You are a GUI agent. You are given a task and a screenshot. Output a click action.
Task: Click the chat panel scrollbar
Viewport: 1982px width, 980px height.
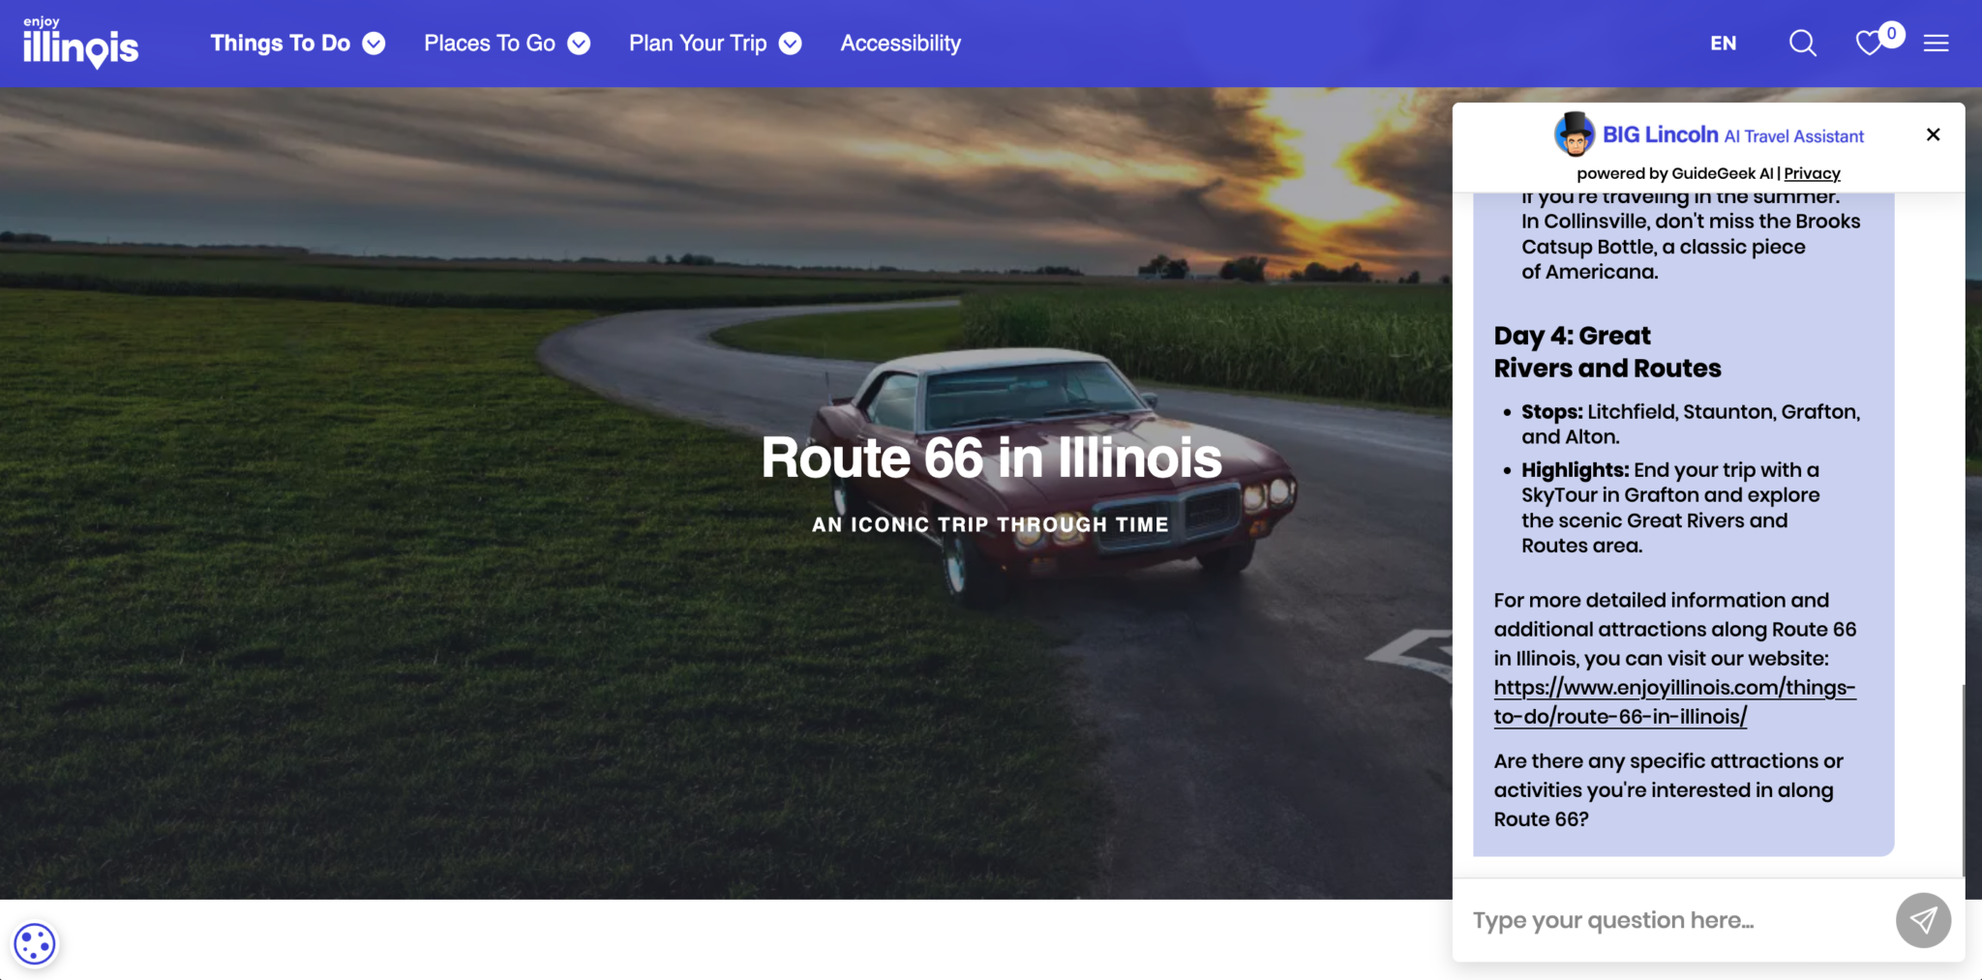(1963, 779)
